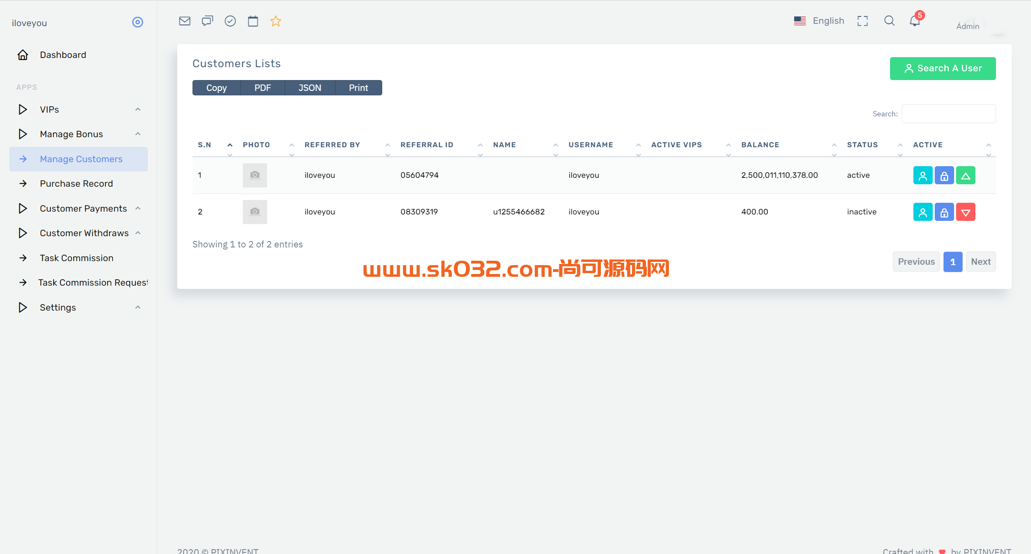Click the iloveyou brand title
Image resolution: width=1031 pixels, height=554 pixels.
[29, 23]
